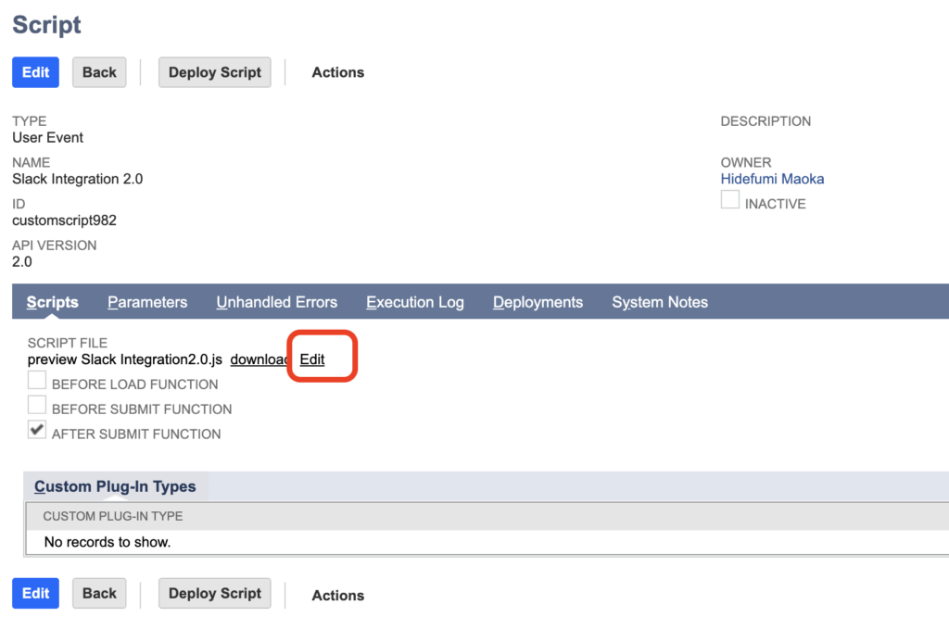Open owner Hidefumi Maoka link
This screenshot has height=617, width=949.
pyautogui.click(x=772, y=179)
